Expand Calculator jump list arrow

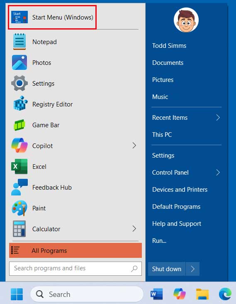(134, 229)
